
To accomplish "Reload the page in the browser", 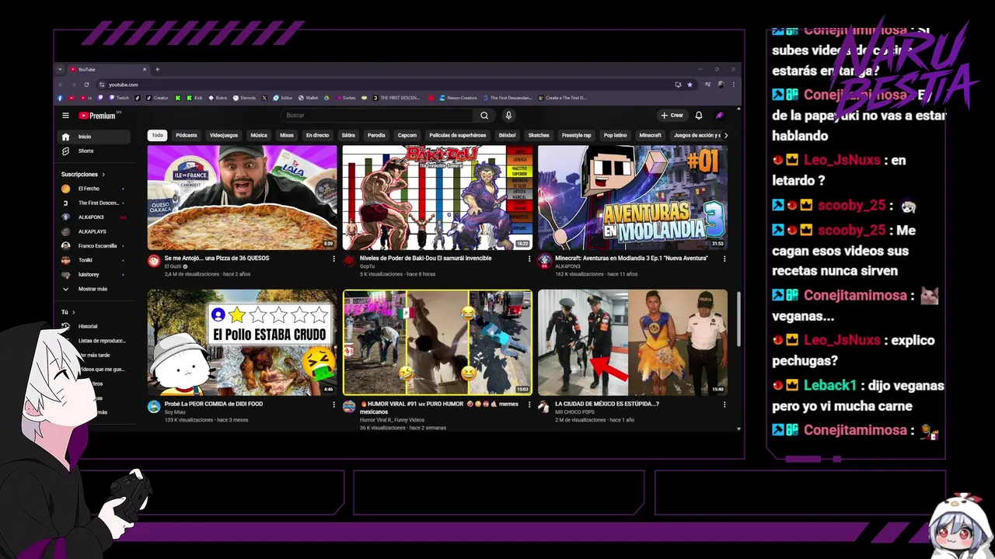I will click(x=86, y=85).
